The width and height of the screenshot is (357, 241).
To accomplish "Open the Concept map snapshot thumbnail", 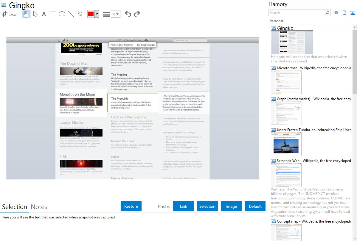I will point(286,232).
